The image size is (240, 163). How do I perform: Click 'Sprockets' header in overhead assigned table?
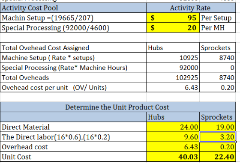(x=218, y=47)
